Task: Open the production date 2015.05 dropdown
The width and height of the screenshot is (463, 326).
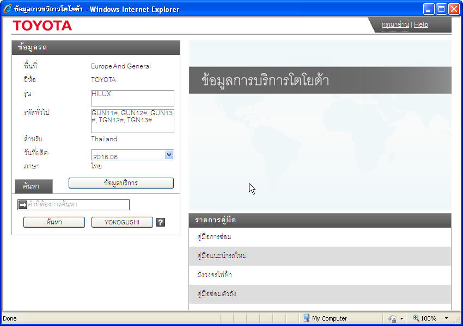Action: click(169, 155)
